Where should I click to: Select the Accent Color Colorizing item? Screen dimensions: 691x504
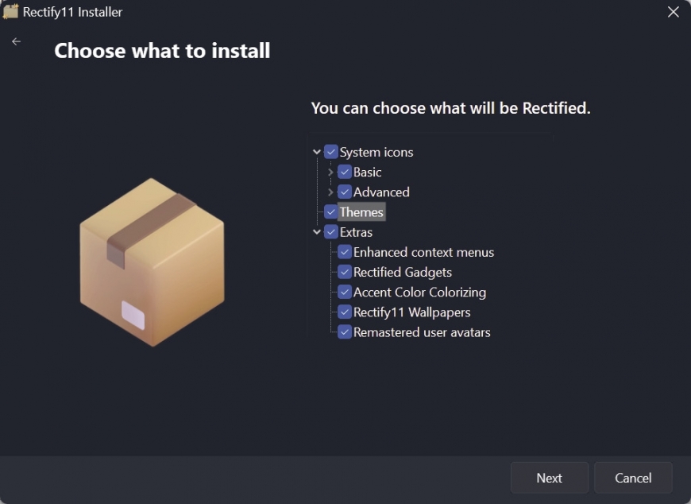pos(419,293)
